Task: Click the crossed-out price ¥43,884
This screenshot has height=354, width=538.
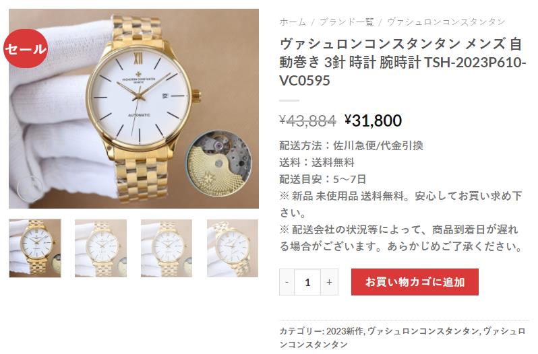Action: coord(308,120)
